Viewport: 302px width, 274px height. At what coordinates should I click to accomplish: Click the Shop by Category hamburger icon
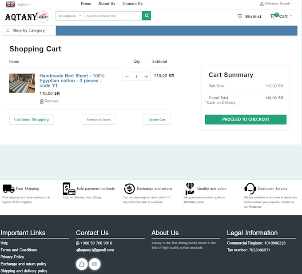click(x=8, y=30)
